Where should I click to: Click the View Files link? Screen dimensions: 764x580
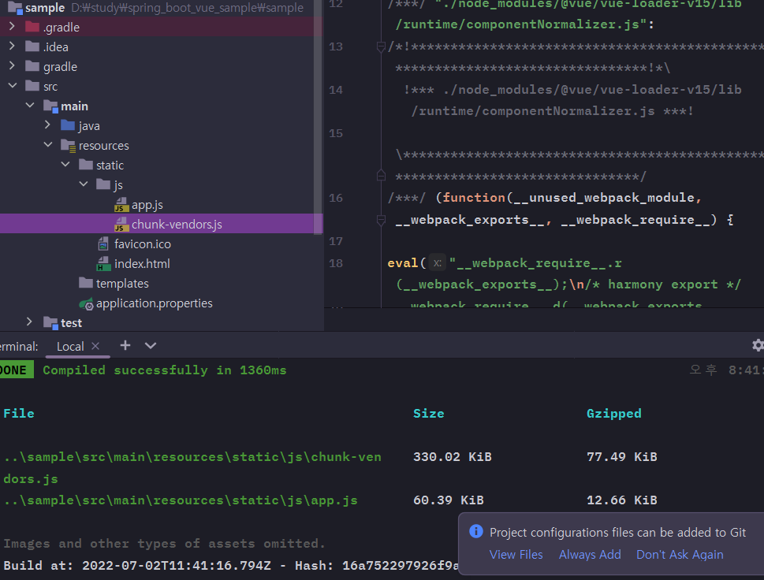(x=516, y=554)
